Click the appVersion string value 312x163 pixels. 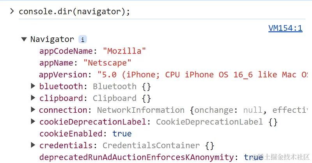click(202, 74)
